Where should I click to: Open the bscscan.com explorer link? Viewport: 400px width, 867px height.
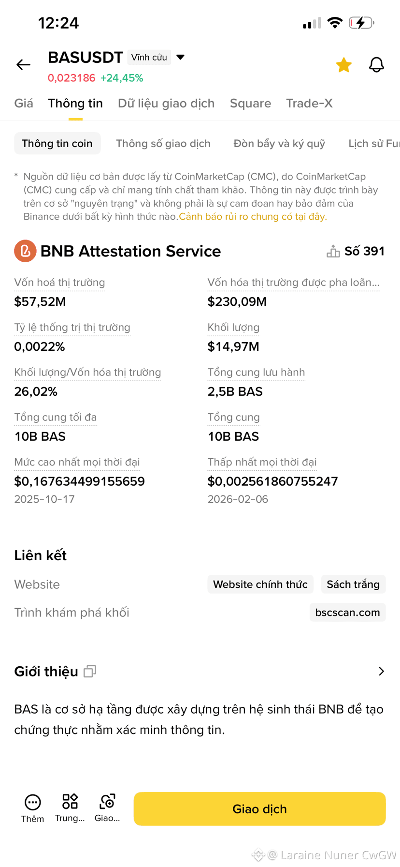[347, 613]
